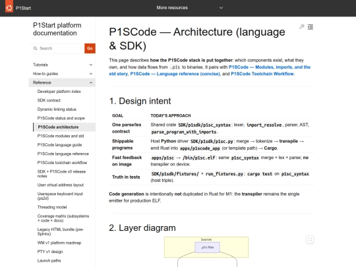
Task: Click the SDK/p1sdk/p1sc_syntax code text
Action: (x=204, y=125)
